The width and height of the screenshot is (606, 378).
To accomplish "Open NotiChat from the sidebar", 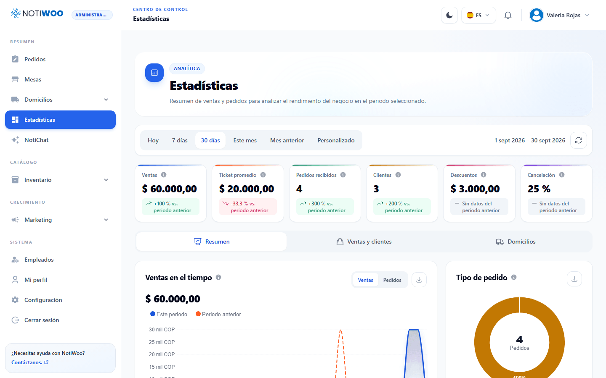I will 60,140.
